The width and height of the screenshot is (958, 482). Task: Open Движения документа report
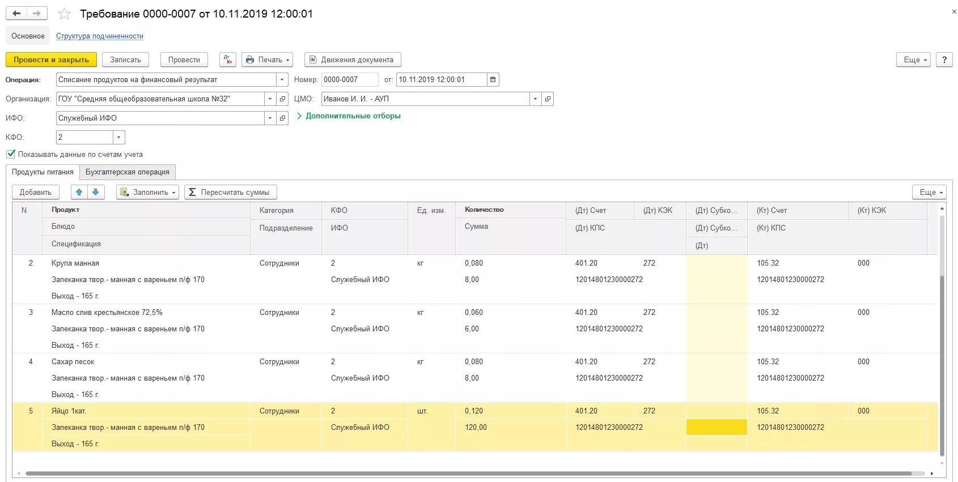pos(353,59)
